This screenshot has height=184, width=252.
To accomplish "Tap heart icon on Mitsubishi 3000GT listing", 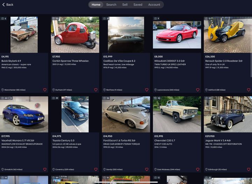I will pyautogui.click(x=198, y=90).
